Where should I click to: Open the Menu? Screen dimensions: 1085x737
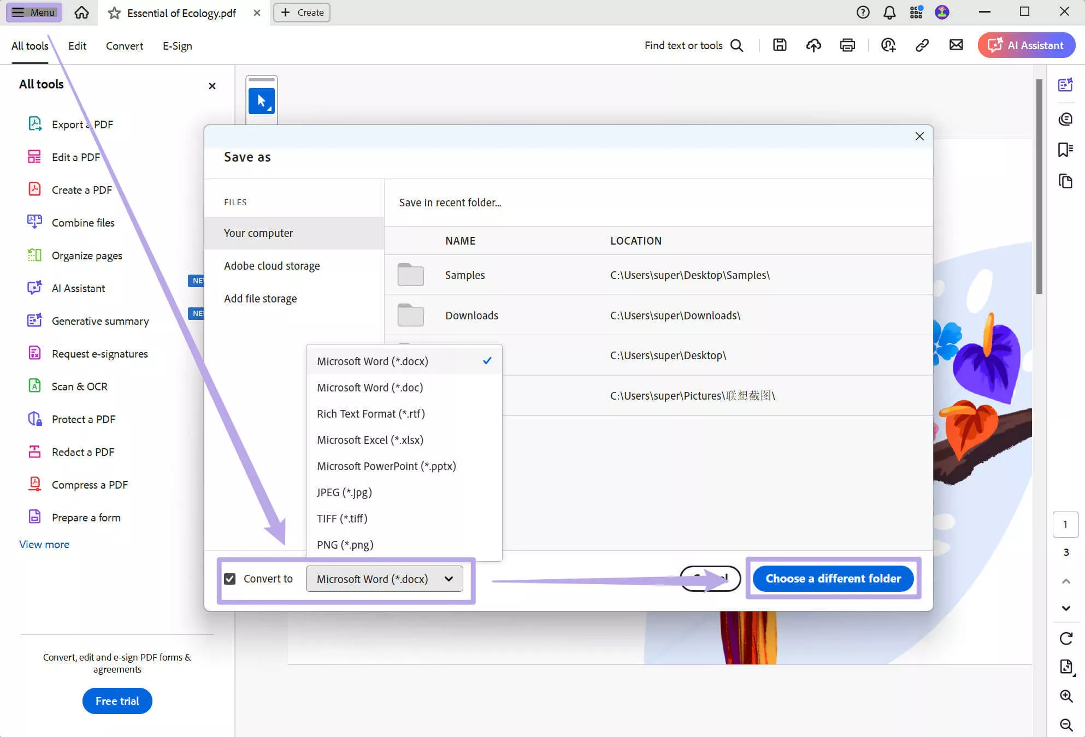(33, 12)
